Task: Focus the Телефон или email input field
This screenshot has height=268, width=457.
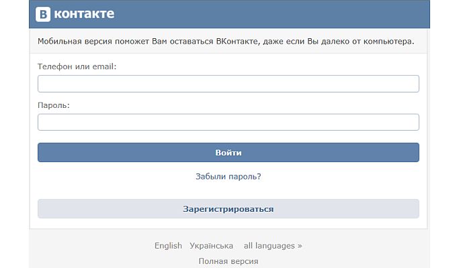Action: (x=229, y=84)
